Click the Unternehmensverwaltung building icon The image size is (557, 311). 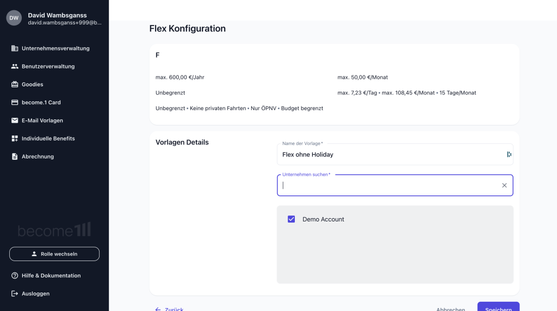point(15,48)
